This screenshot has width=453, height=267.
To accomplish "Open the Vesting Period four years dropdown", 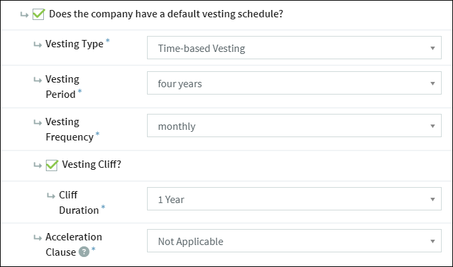I will click(294, 83).
